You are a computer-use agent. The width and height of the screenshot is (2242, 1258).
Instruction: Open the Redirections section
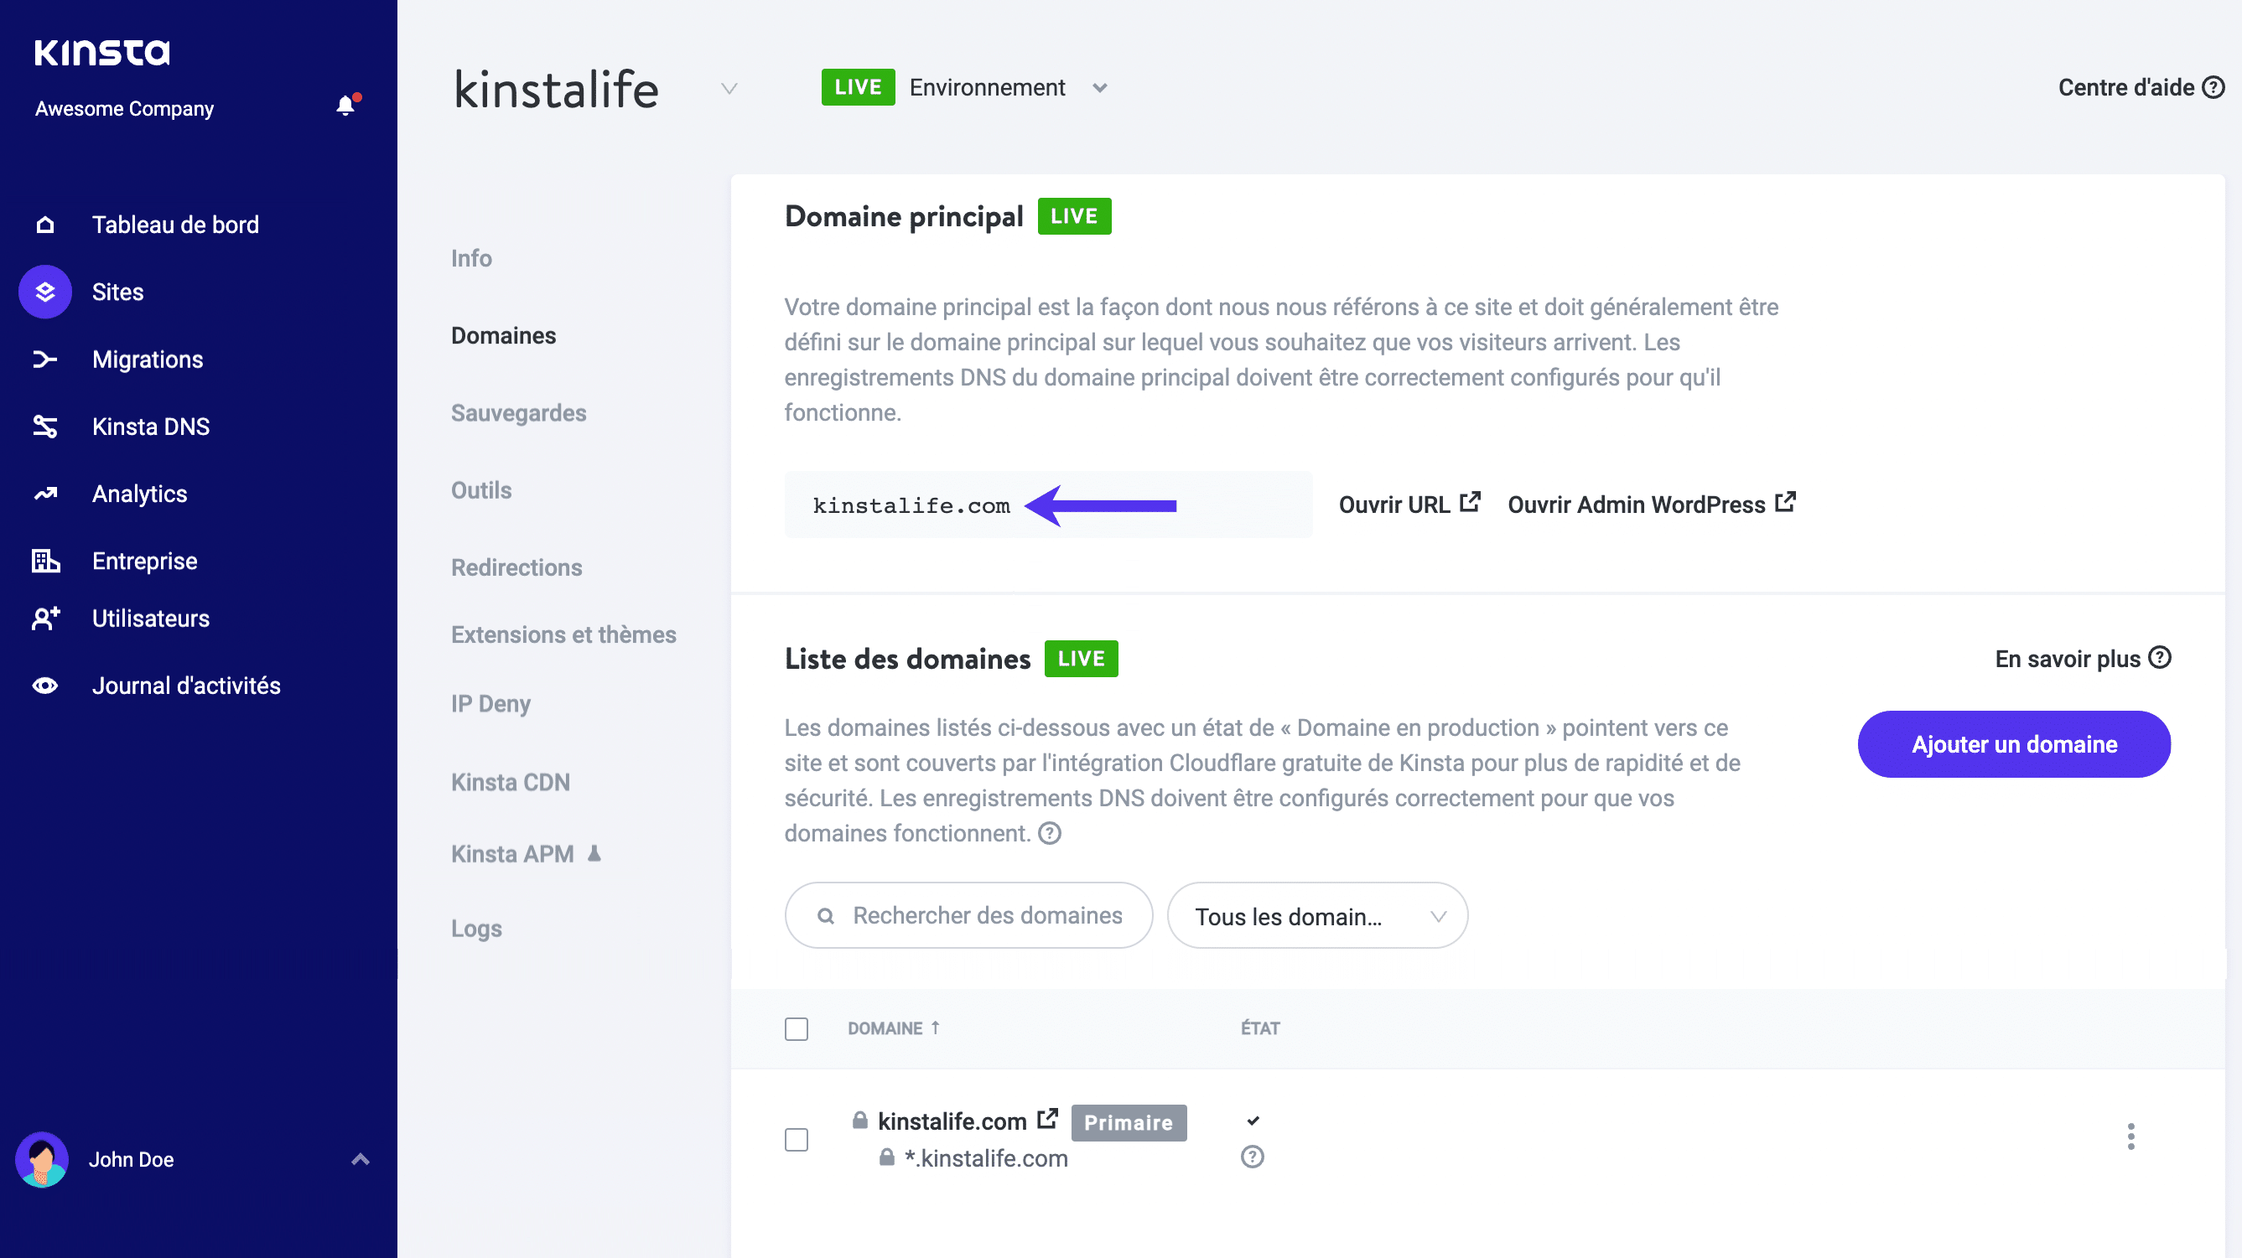tap(516, 567)
